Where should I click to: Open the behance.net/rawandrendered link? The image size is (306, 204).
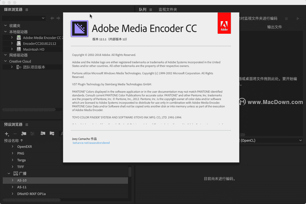coord(91,143)
